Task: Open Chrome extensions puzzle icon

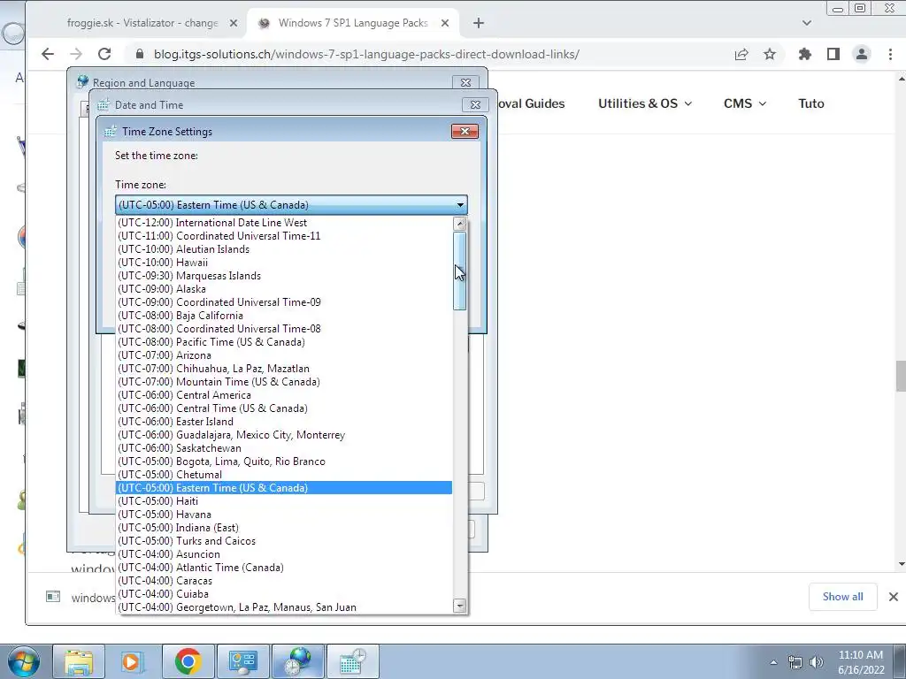Action: pos(804,54)
